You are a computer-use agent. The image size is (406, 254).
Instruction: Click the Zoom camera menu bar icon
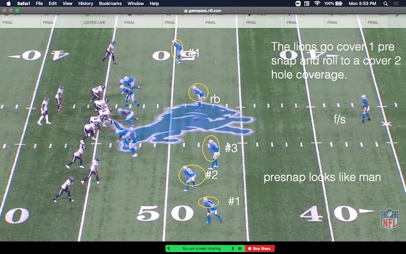point(298,4)
